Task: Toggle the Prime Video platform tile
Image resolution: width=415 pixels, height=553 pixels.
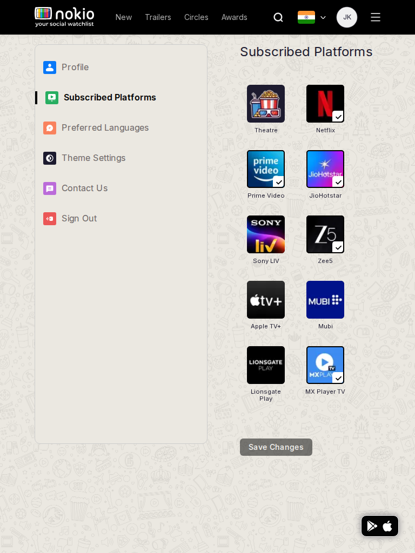Action: click(x=266, y=169)
